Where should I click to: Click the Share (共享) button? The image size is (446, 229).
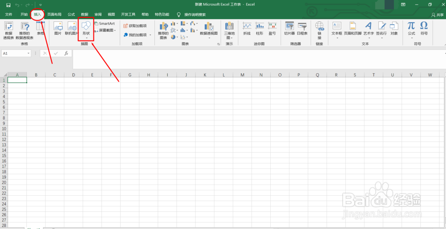438,15
